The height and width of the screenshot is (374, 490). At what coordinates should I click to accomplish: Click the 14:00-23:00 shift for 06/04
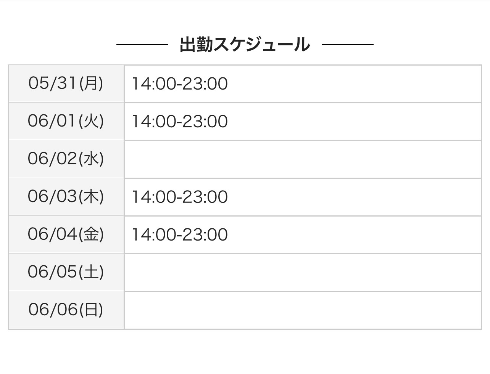[180, 235]
